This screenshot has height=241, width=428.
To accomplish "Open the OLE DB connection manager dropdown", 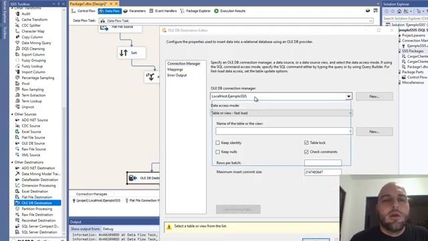I will [348, 96].
